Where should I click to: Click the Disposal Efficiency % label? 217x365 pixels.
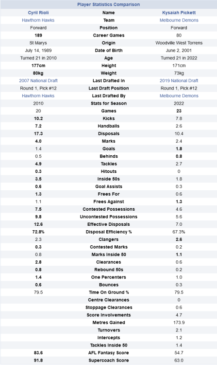[109, 232]
